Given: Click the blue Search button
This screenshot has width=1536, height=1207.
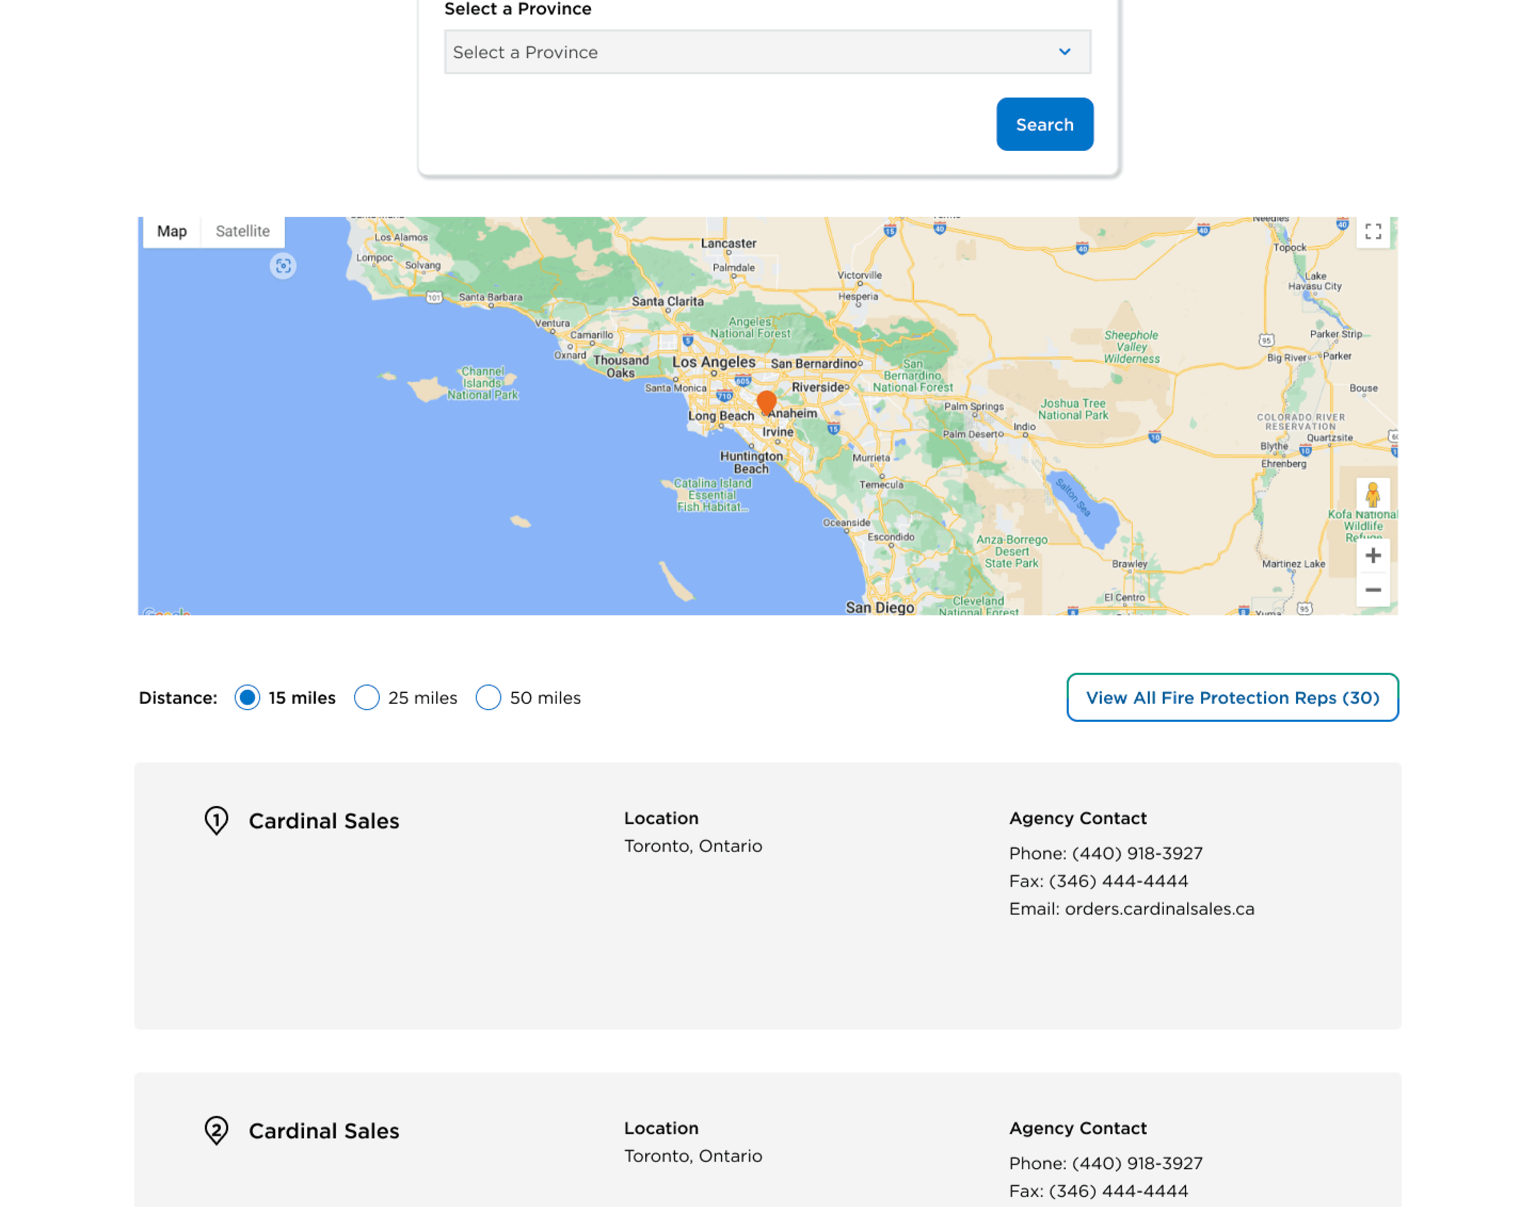Looking at the screenshot, I should [x=1044, y=124].
